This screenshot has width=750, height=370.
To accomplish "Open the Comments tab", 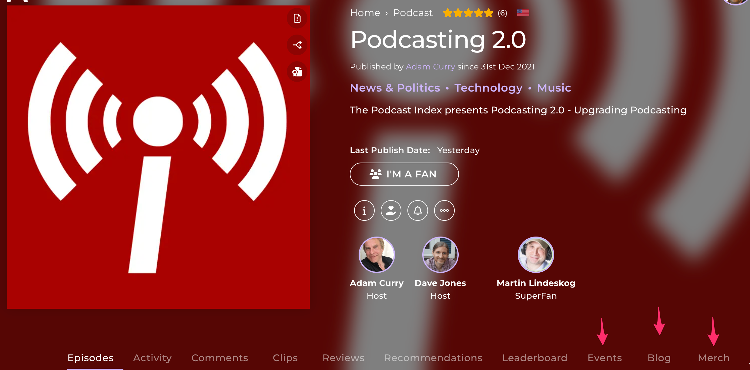I will 220,358.
